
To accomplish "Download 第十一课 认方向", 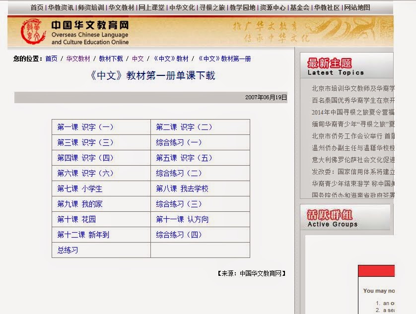I will [x=182, y=219].
